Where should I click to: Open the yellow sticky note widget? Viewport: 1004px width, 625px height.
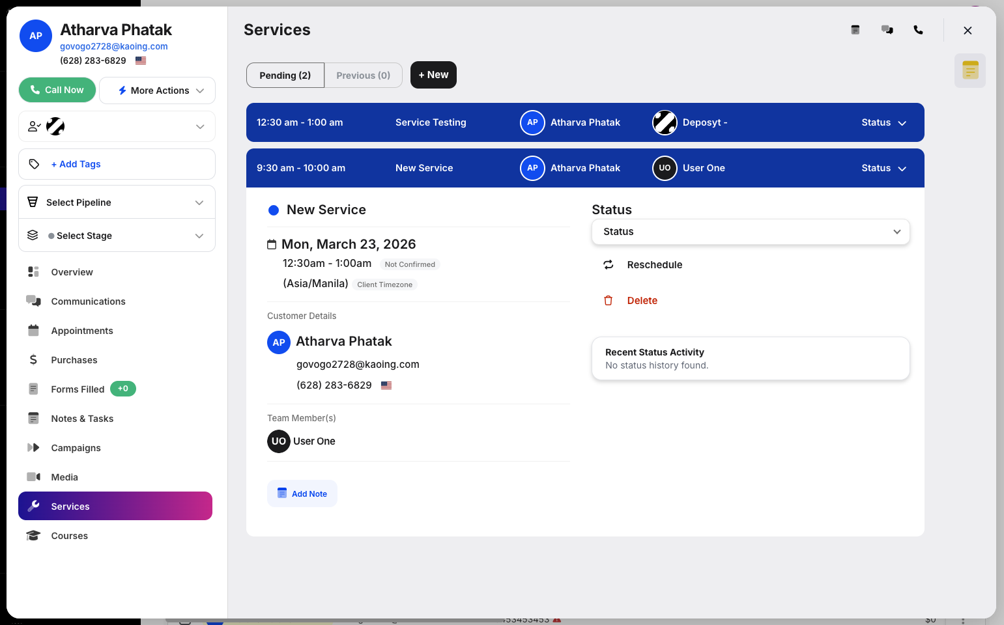[x=970, y=70]
